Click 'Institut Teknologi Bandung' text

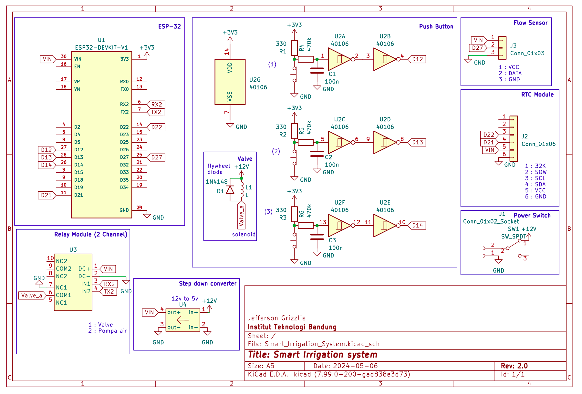point(292,327)
